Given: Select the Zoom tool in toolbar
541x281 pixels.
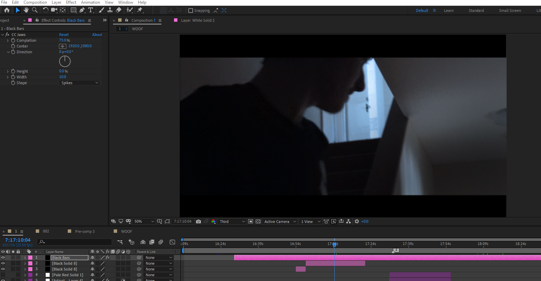Looking at the screenshot, I should pos(34,10).
